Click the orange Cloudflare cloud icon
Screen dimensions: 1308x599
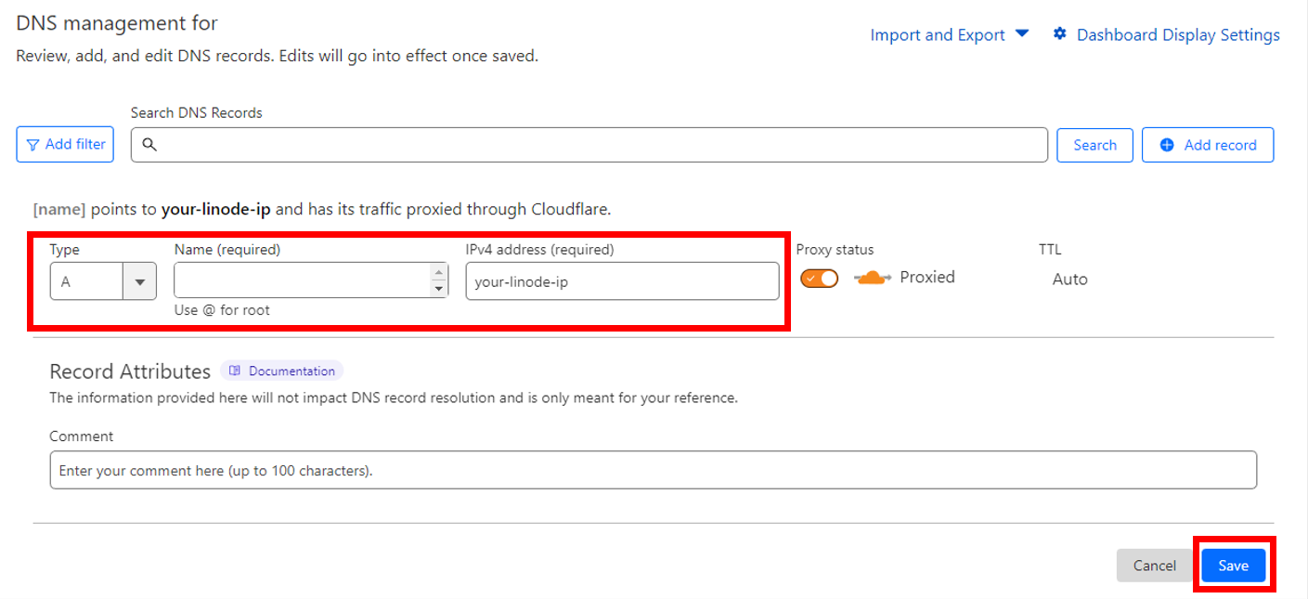(x=872, y=278)
